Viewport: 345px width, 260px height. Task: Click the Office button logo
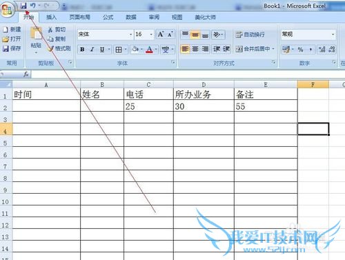click(7, 9)
